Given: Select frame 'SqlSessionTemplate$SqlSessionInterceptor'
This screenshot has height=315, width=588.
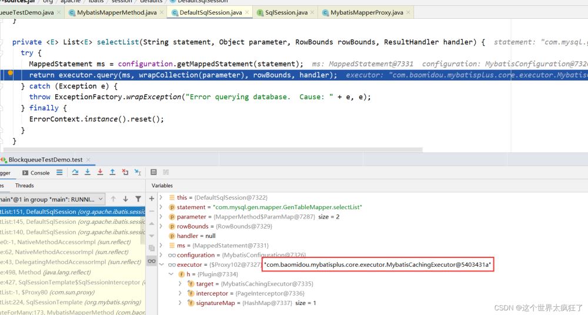Looking at the screenshot, I should 72,282.
